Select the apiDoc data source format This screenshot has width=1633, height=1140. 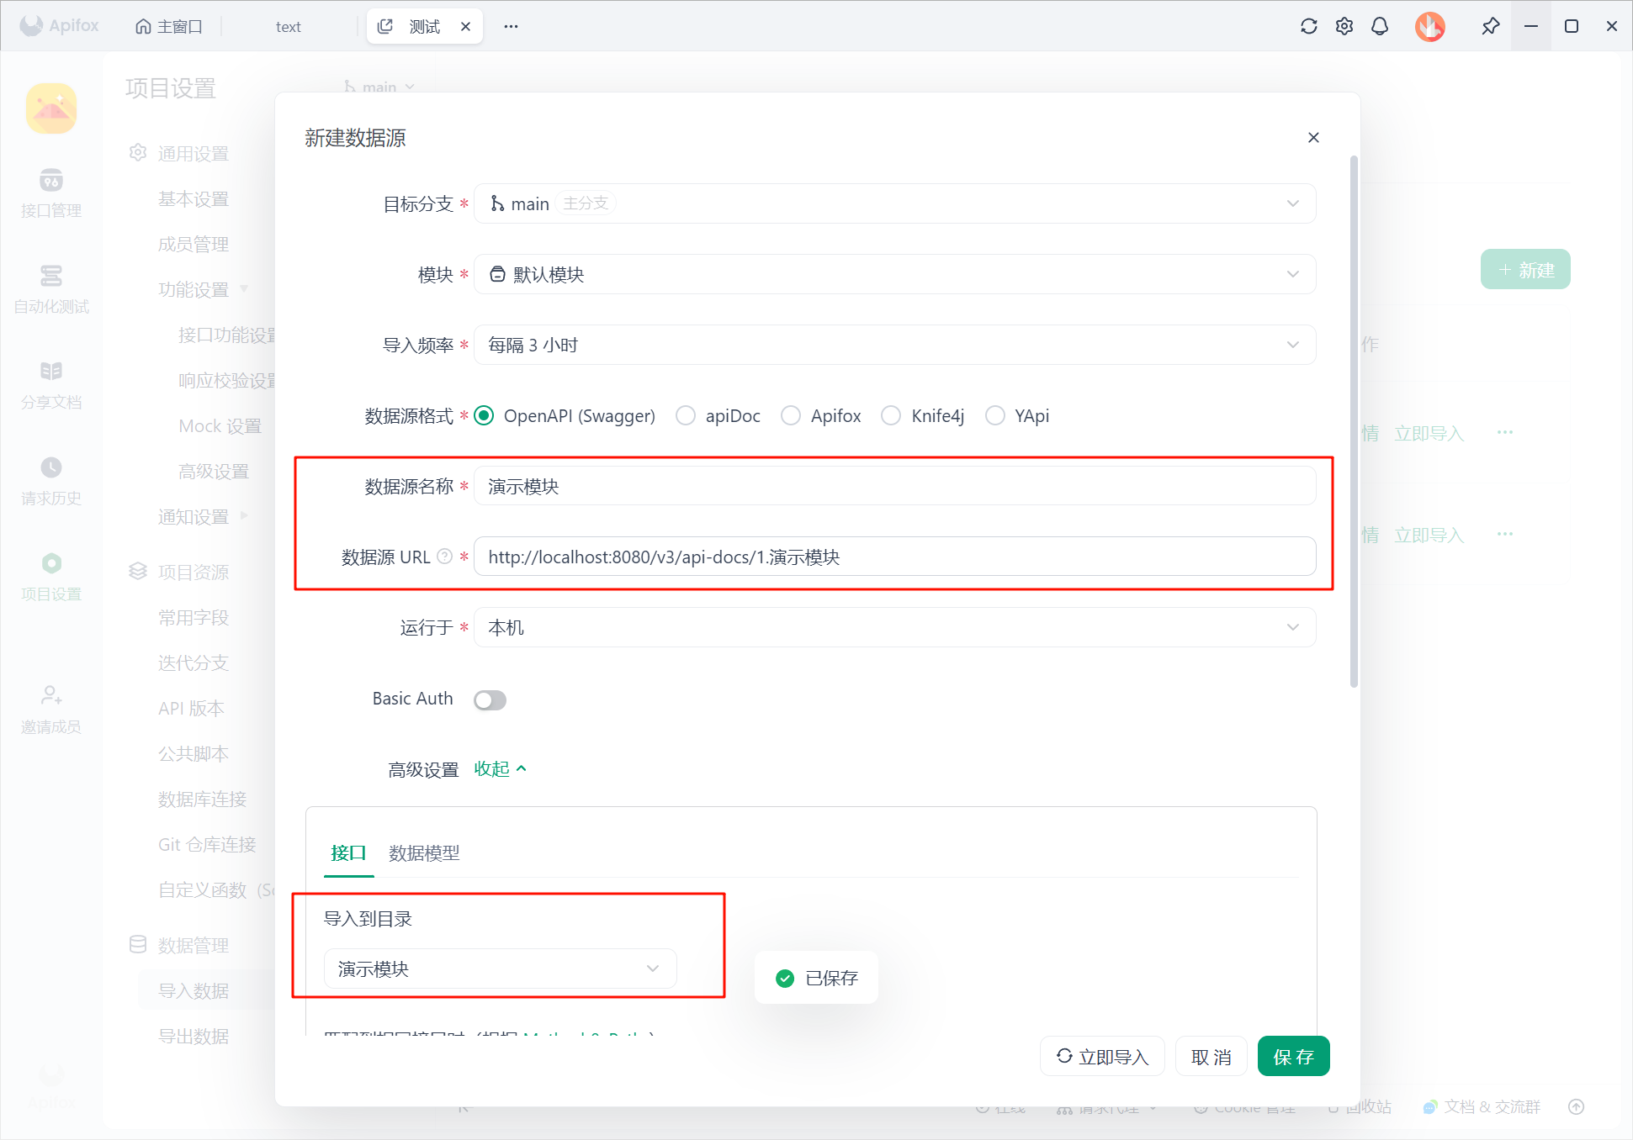(x=686, y=415)
